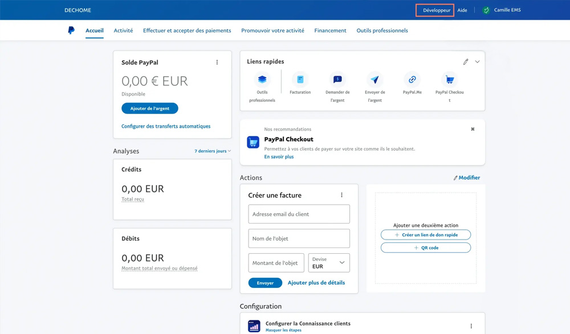The image size is (570, 334).
Task: Open the Devise EUR currency dropdown
Action: click(x=329, y=263)
